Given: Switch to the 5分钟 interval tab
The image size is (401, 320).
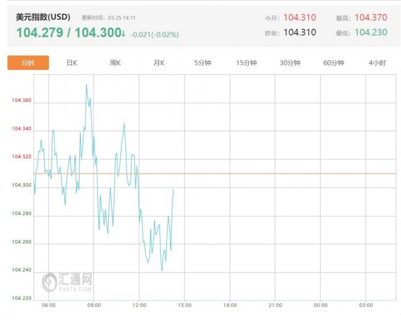Looking at the screenshot, I should 203,63.
